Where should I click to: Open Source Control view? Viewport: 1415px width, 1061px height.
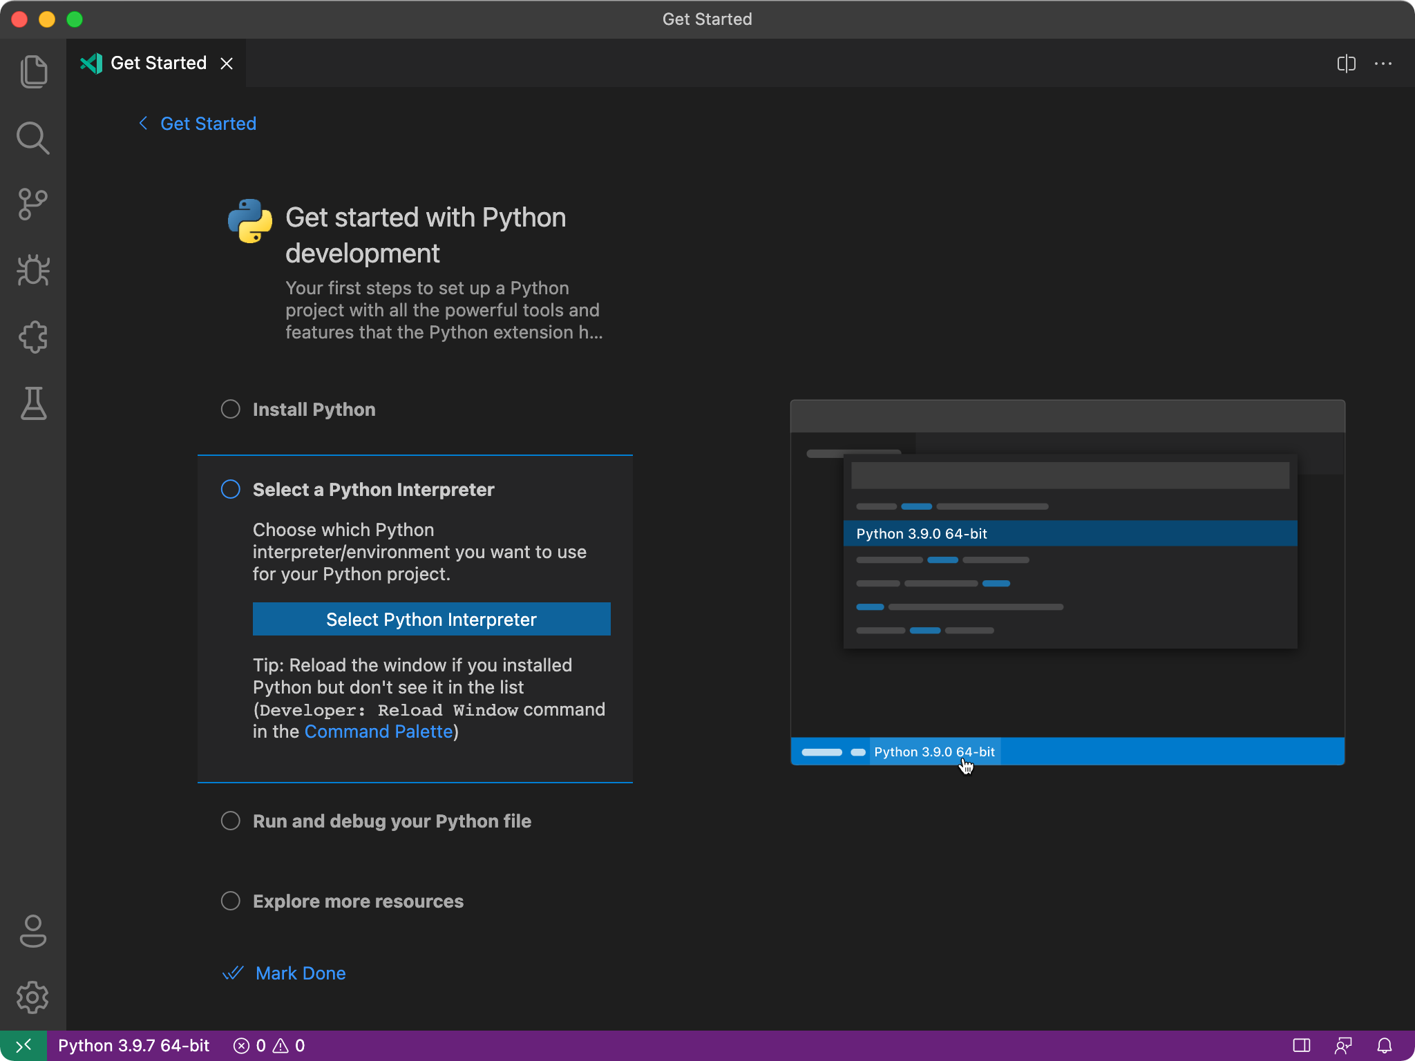point(33,204)
